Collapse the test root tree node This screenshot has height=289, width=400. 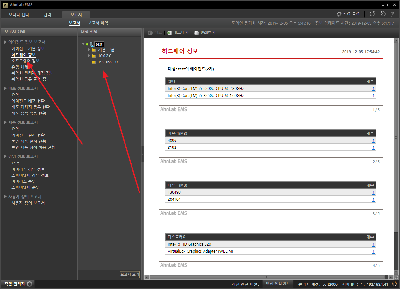83,44
